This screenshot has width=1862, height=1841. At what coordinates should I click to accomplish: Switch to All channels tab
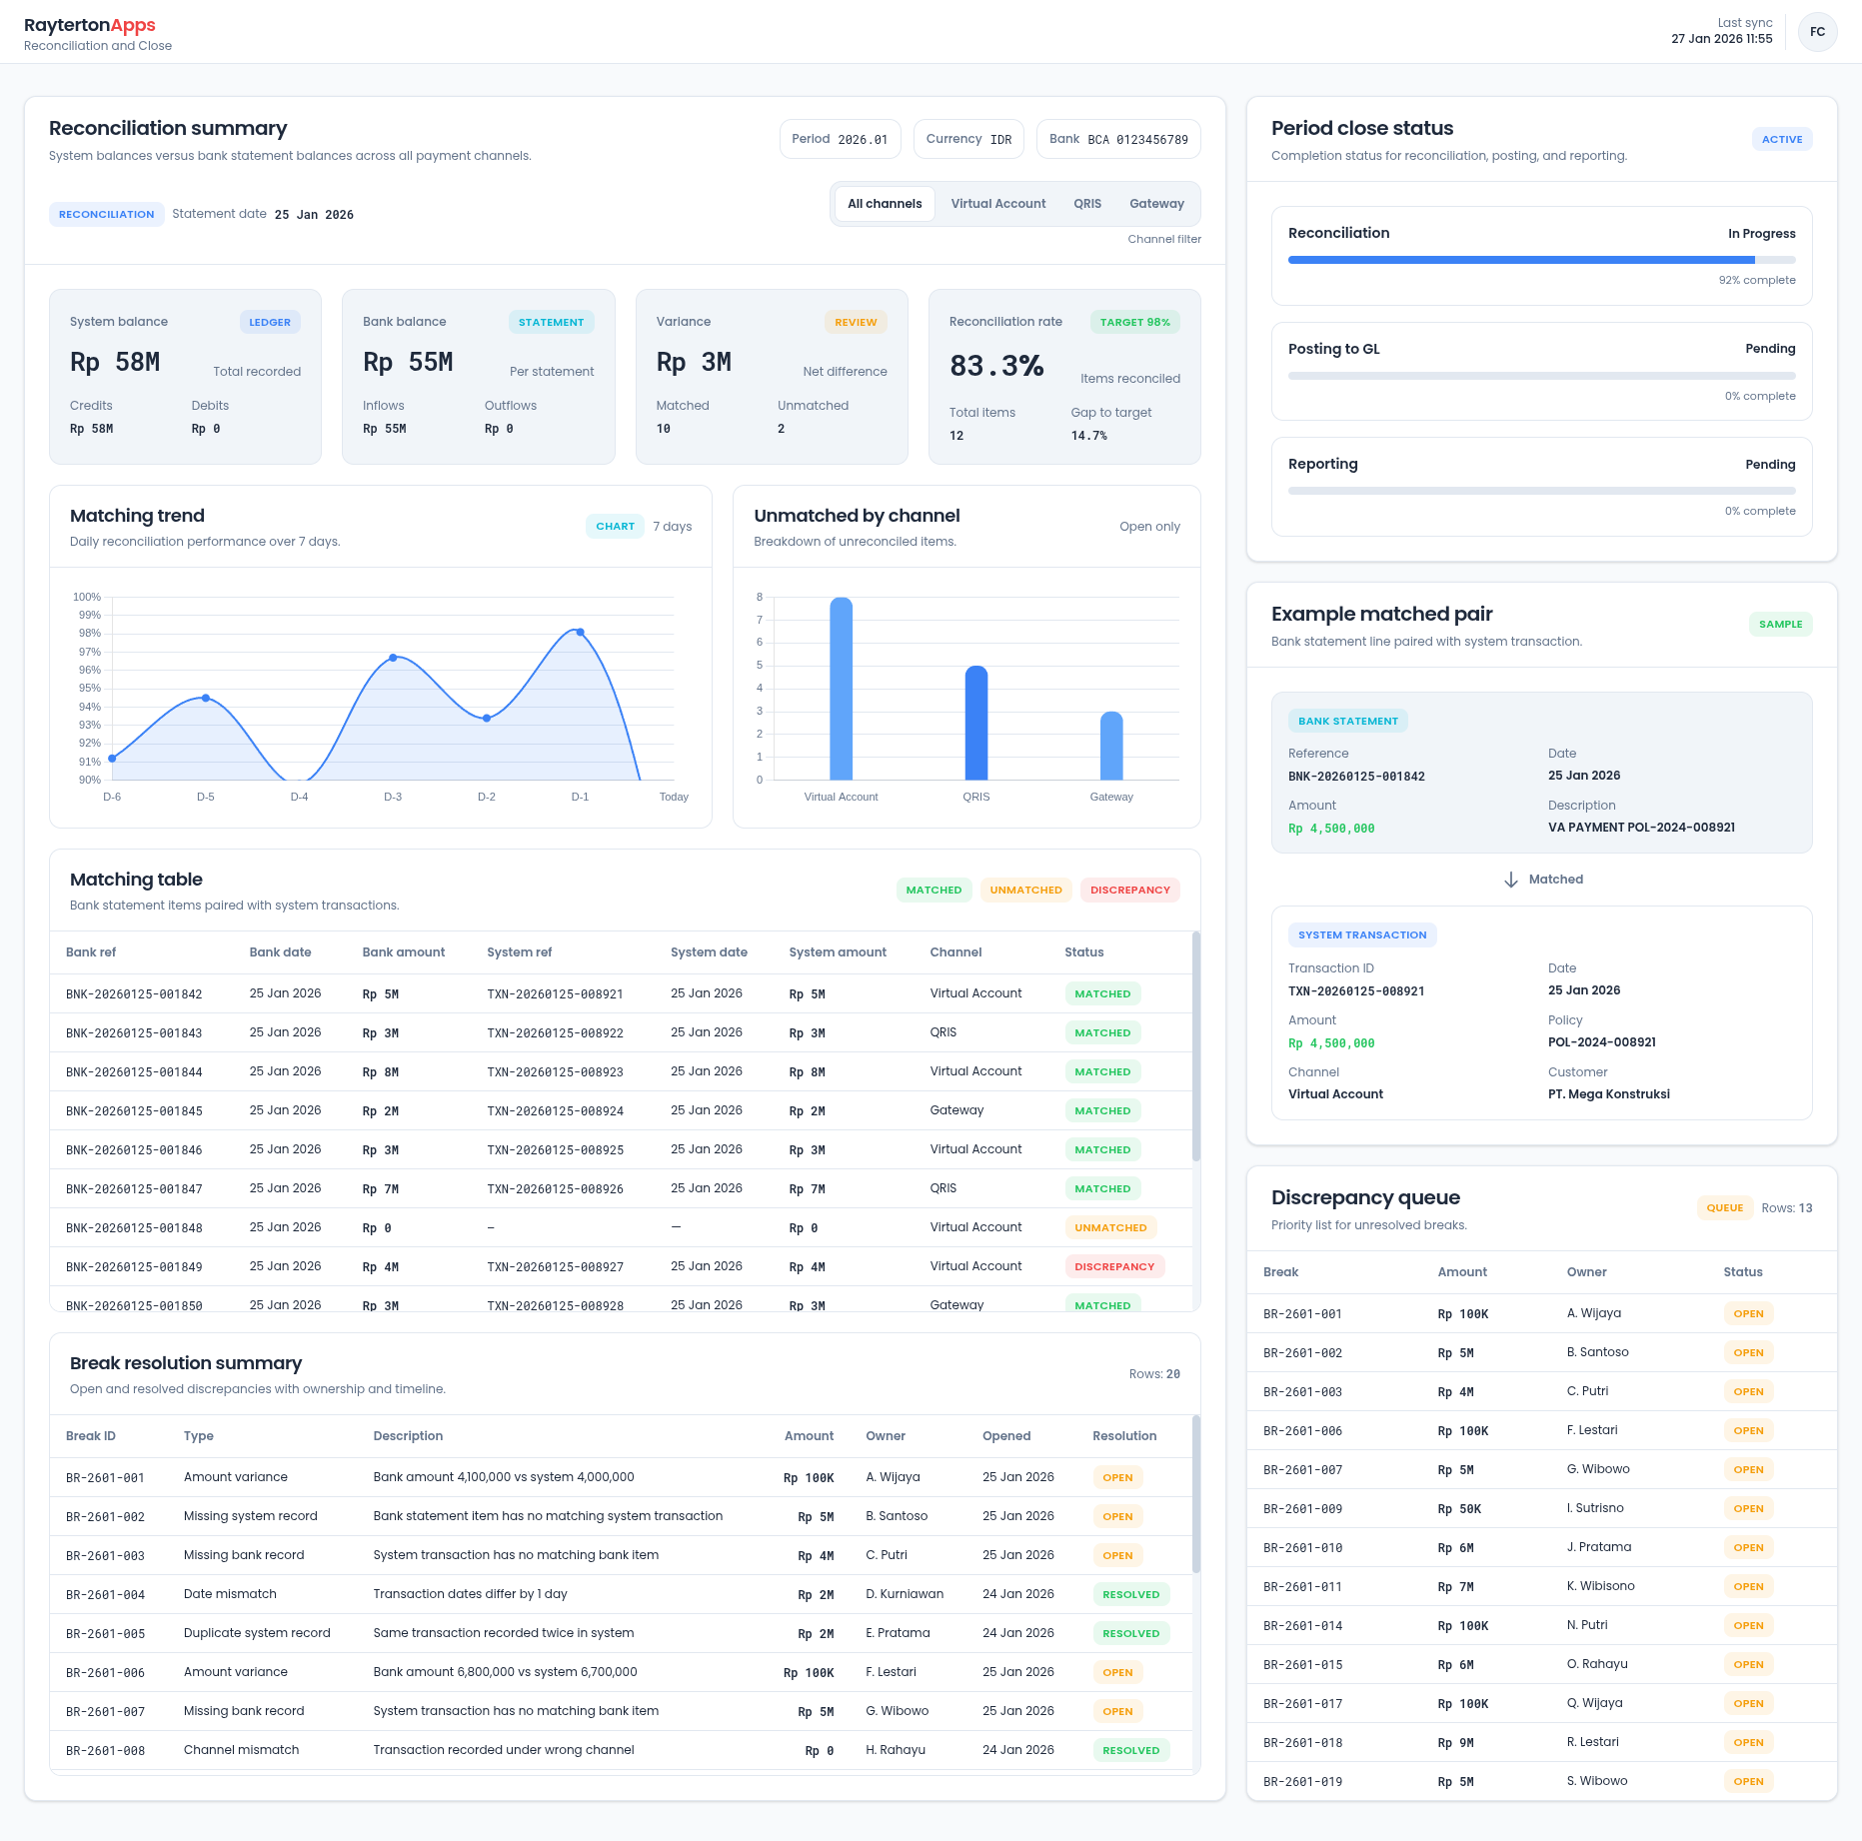[x=885, y=204]
